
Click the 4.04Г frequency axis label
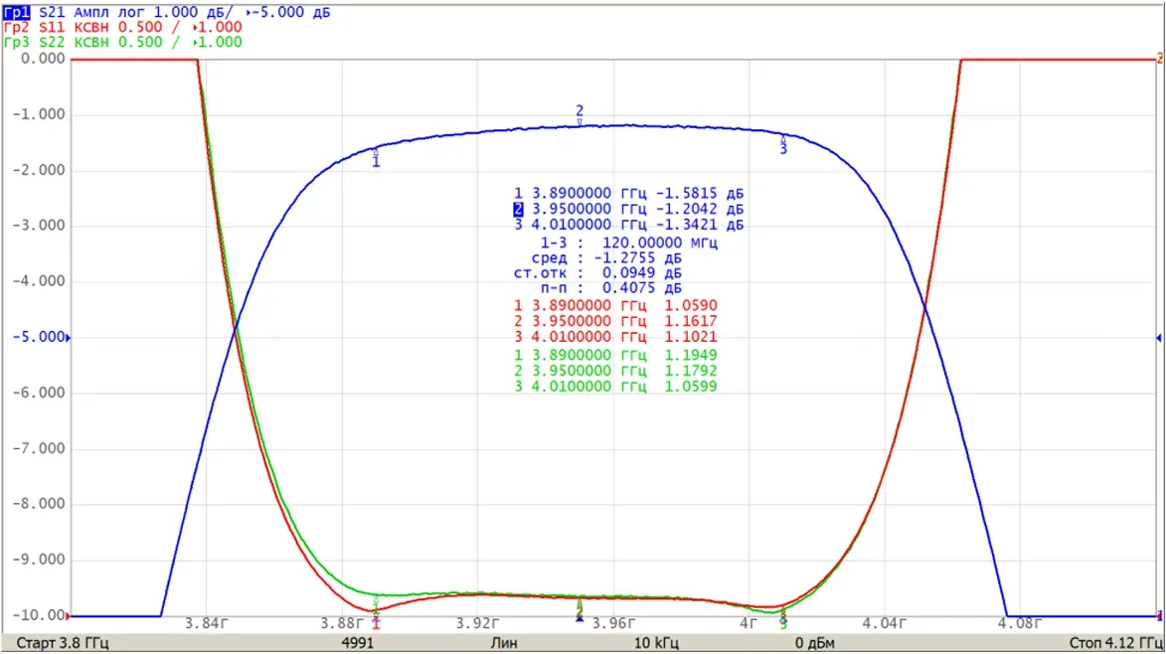(884, 623)
